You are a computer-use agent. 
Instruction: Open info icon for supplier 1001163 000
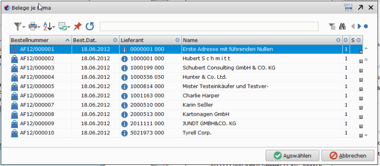(x=124, y=96)
